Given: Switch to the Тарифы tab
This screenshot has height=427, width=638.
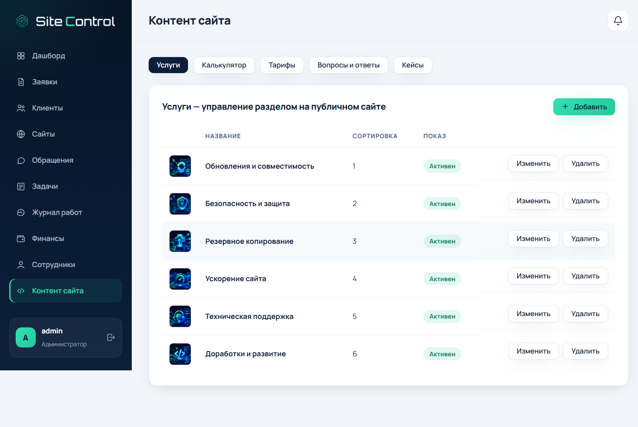Looking at the screenshot, I should (282, 65).
